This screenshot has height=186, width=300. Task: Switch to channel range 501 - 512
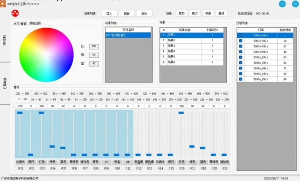coord(222,94)
